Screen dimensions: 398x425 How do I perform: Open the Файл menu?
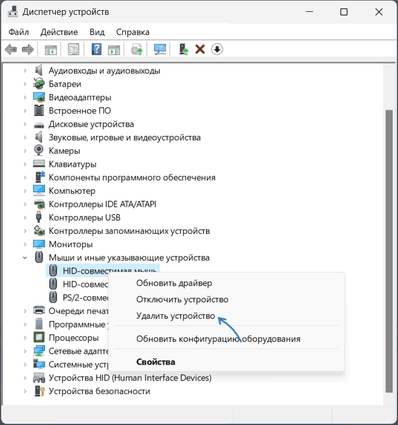pyautogui.click(x=18, y=32)
